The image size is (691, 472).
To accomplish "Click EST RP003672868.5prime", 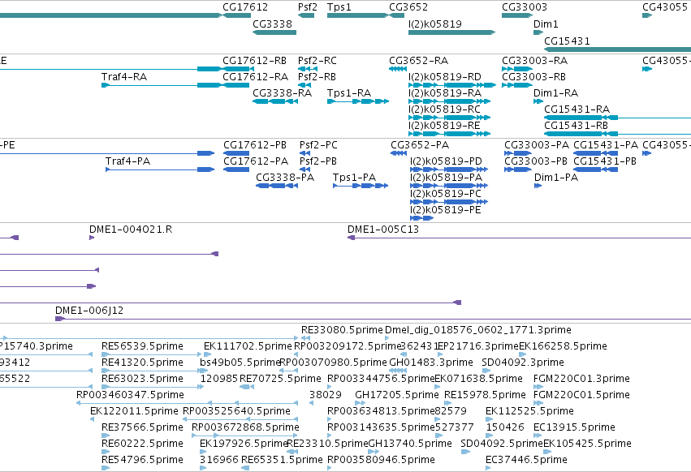I will click(245, 427).
